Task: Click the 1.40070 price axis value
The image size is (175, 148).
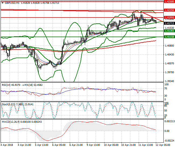Action: pos(169,64)
